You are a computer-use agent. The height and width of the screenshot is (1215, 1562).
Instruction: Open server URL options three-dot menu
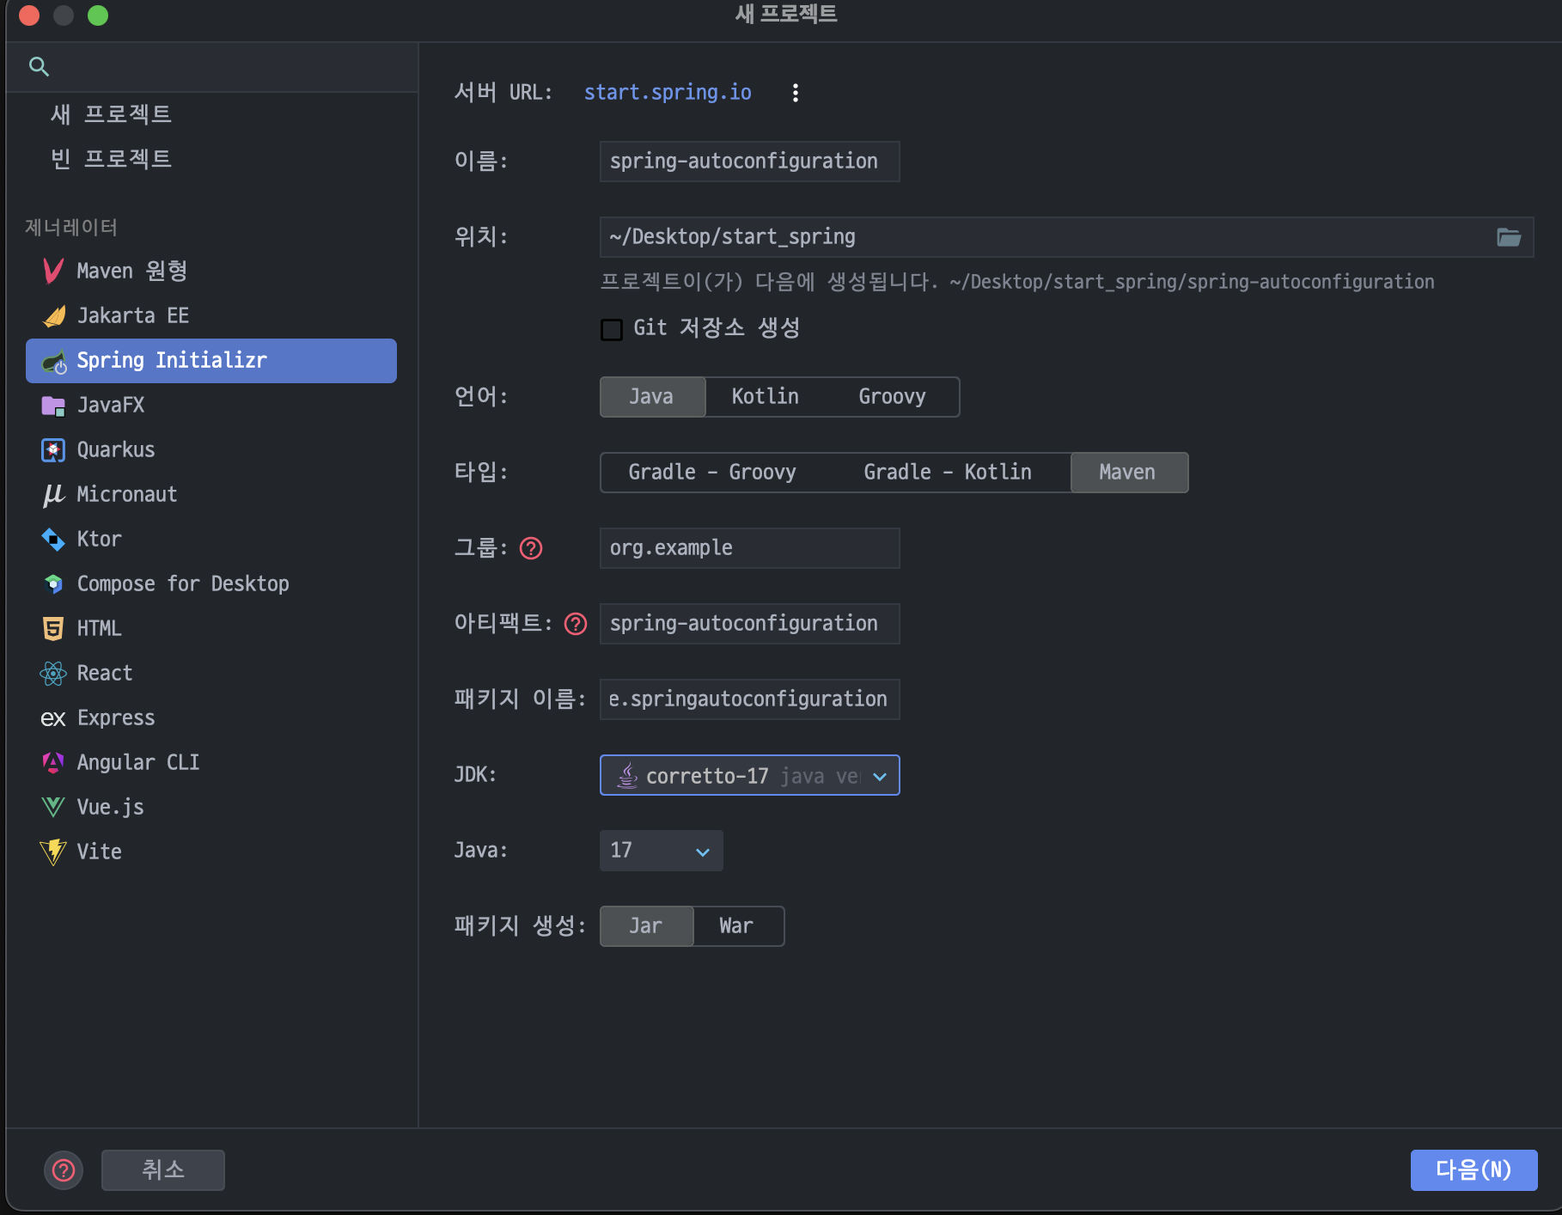(x=796, y=93)
